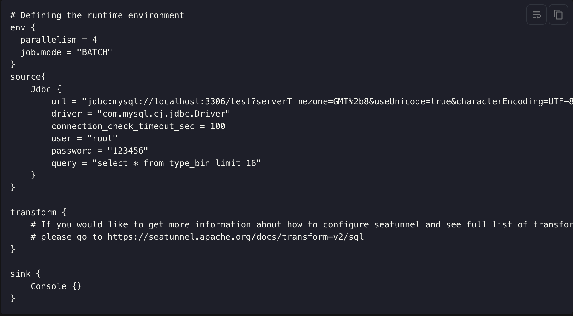This screenshot has height=316, width=573.
Task: Click the 'Console {}' line
Action: pos(56,286)
